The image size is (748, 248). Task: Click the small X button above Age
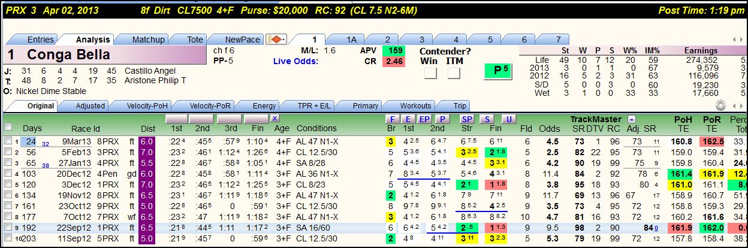275,119
